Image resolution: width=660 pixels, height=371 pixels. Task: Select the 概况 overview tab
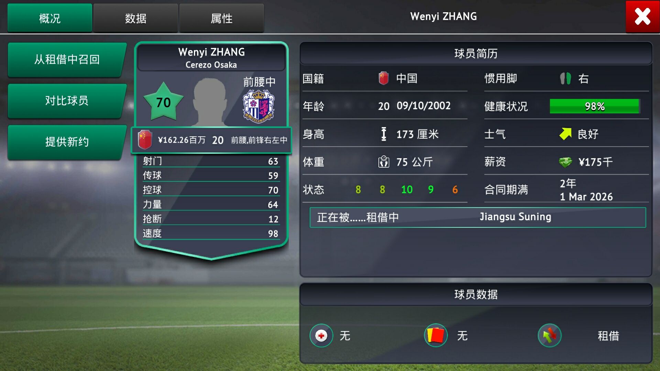tap(49, 18)
